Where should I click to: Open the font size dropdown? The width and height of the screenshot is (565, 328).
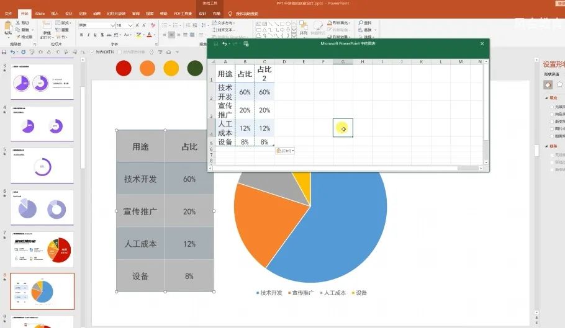click(130, 25)
